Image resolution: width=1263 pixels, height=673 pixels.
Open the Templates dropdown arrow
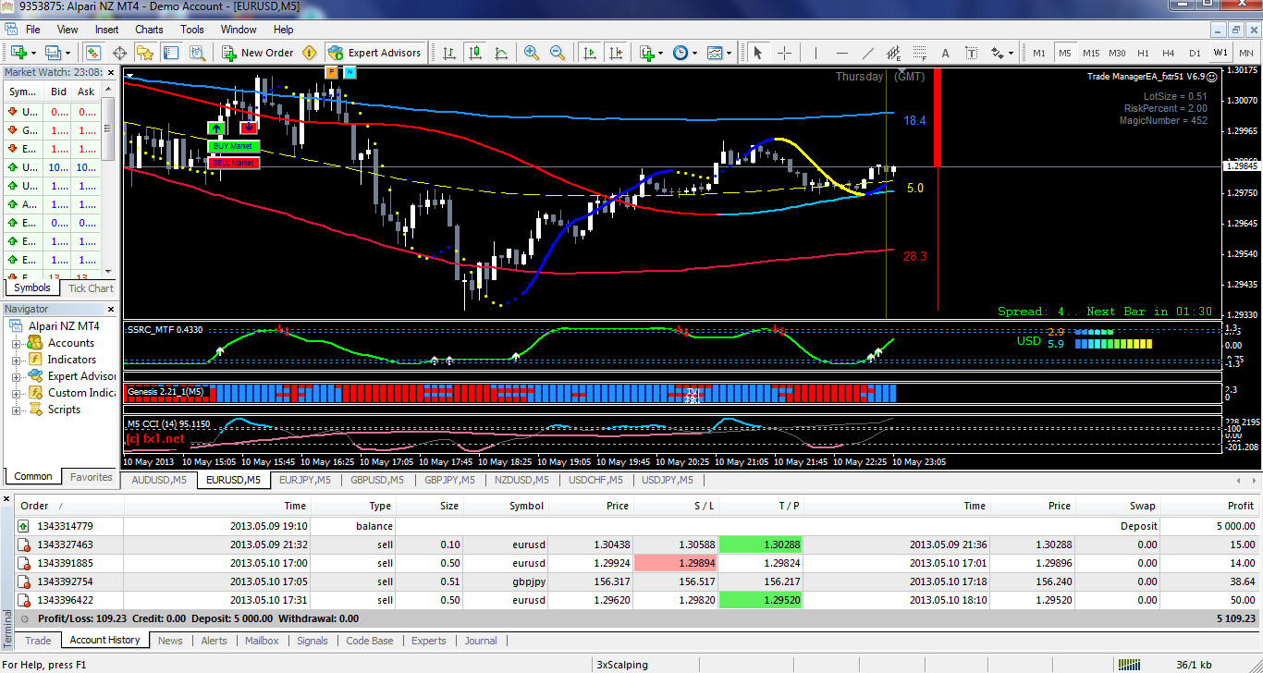[729, 53]
